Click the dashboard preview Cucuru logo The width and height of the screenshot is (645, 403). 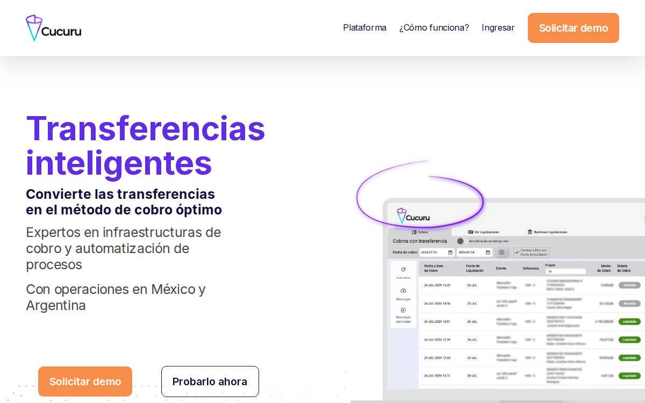413,216
